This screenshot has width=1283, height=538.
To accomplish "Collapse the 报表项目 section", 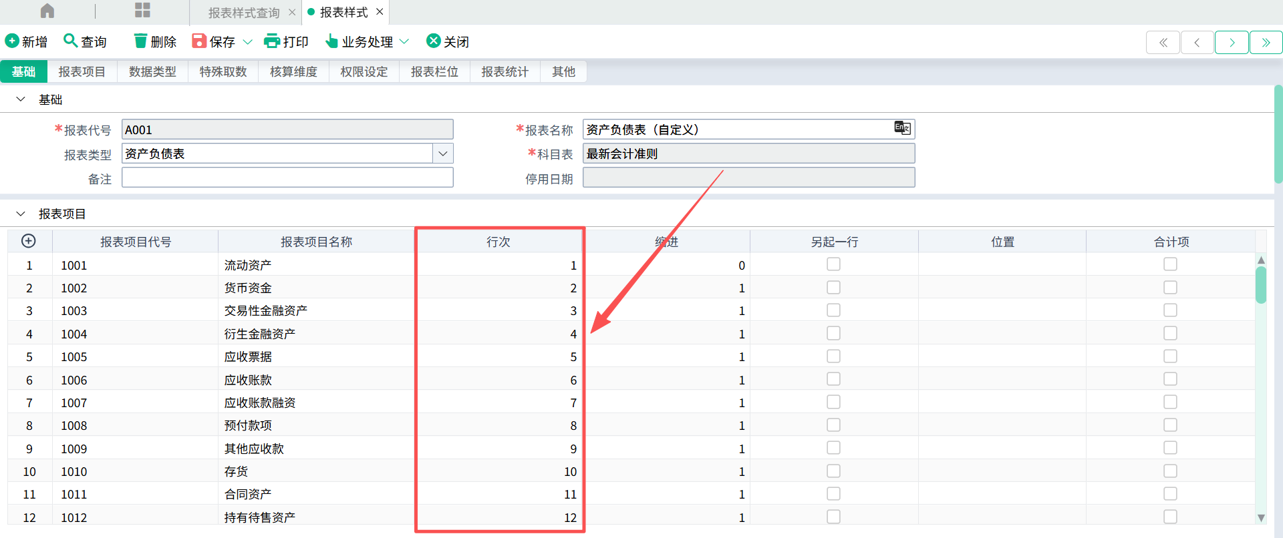I will 21,214.
